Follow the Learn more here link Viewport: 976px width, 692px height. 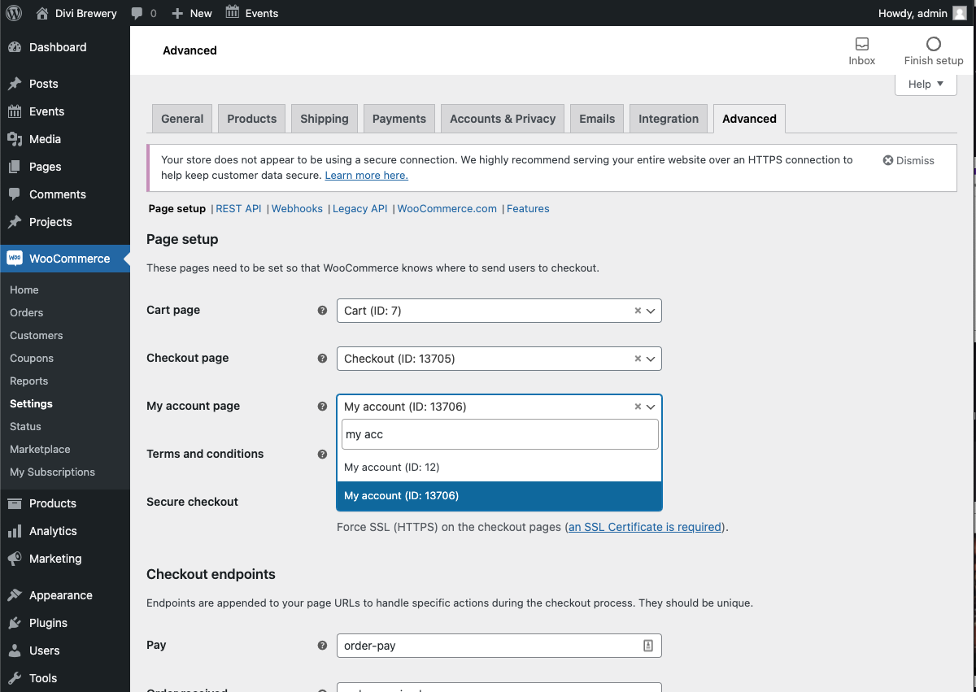point(367,176)
